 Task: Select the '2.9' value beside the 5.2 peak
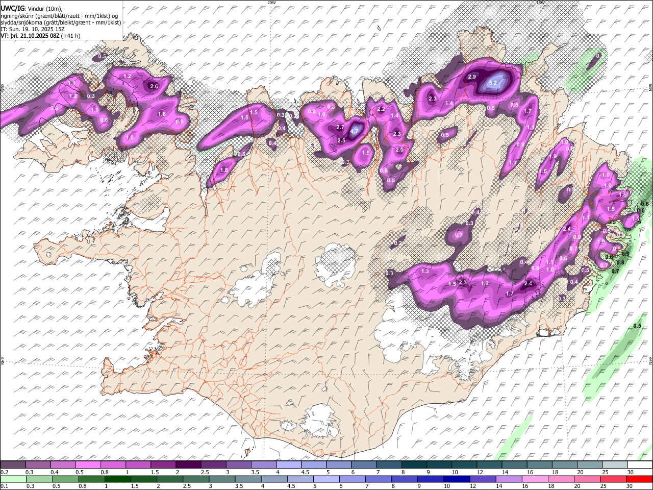point(472,77)
